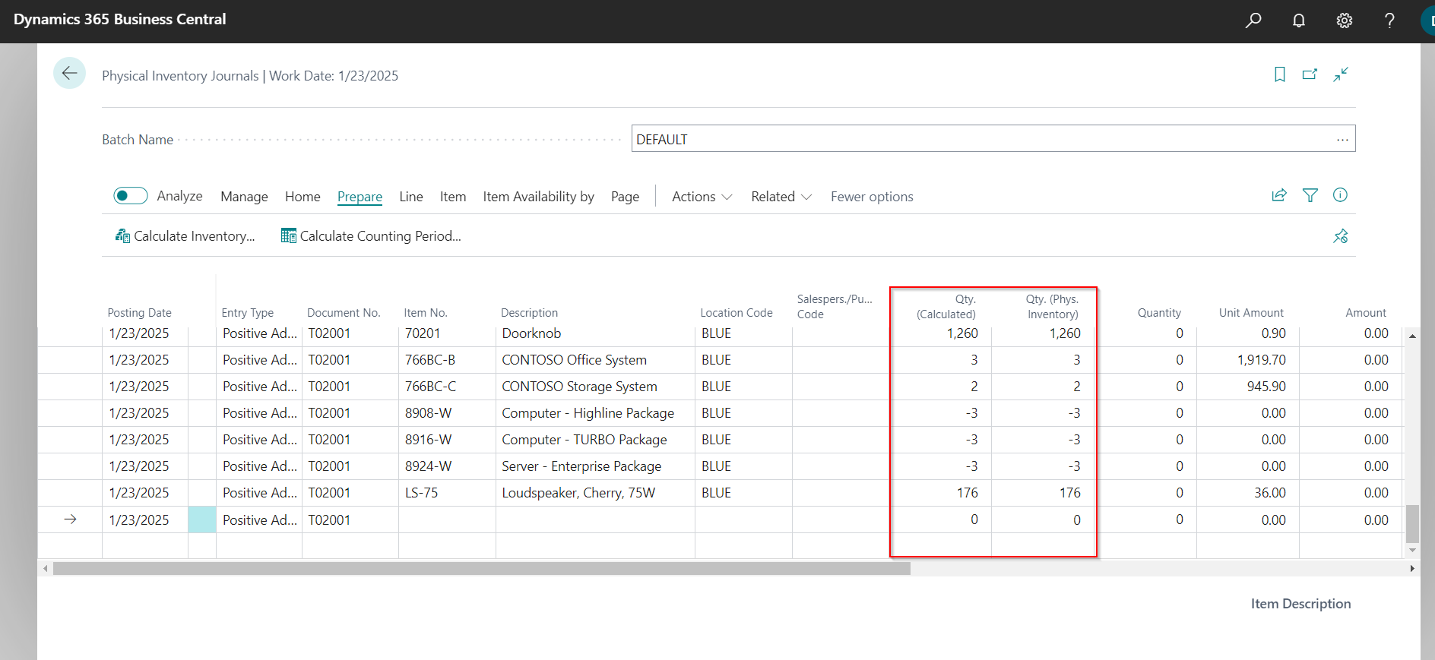Pin the action bar with the pin icon
Image resolution: width=1435 pixels, height=660 pixels.
tap(1341, 236)
